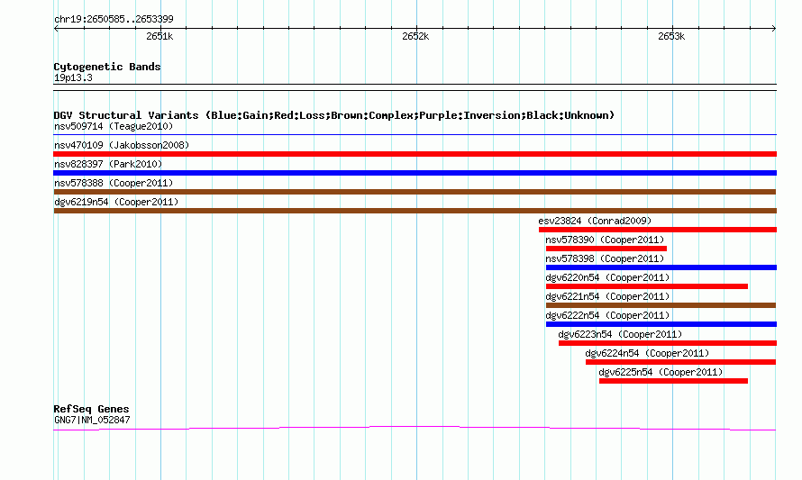Viewport: 802px width, 480px height.
Task: Click the GNG7|NM_052847 gene label
Action: [x=92, y=421]
